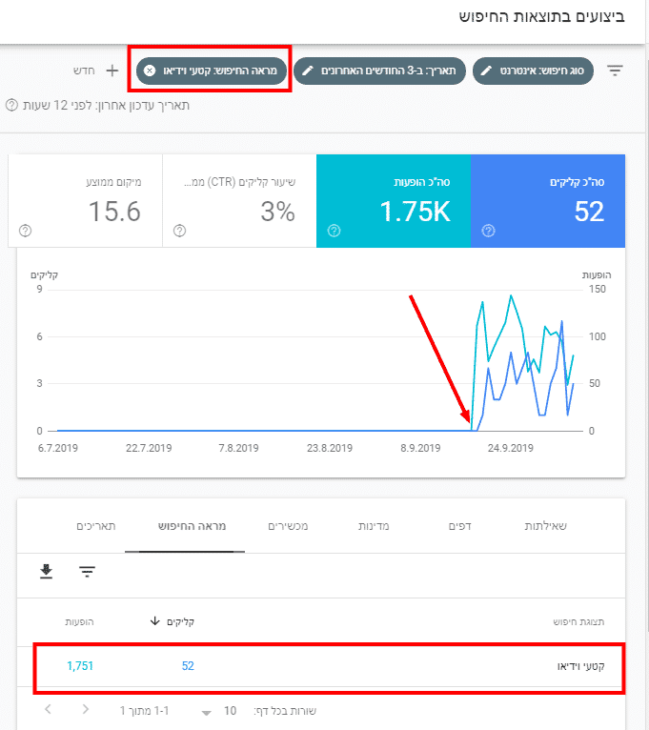
Task: Open the 'תאריכים' dates tab
Action: click(x=96, y=526)
